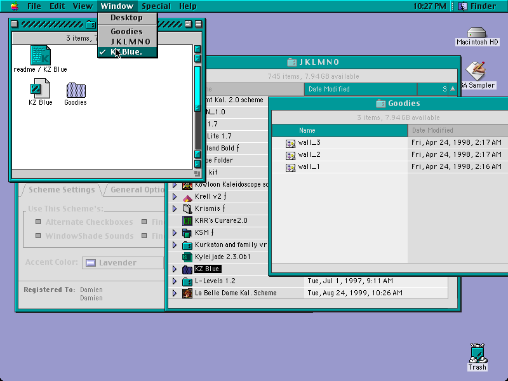
Task: Toggle the WindowShade Sounds checkbox
Action: pos(38,236)
